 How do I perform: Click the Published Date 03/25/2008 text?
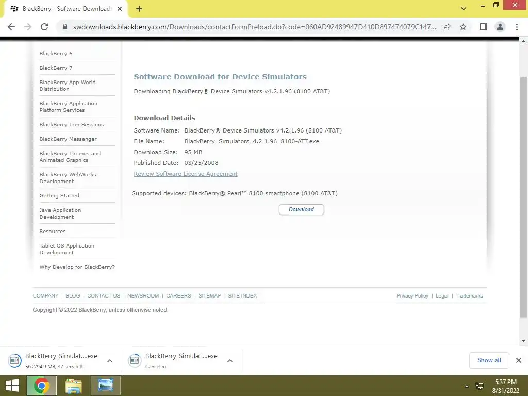tap(201, 163)
